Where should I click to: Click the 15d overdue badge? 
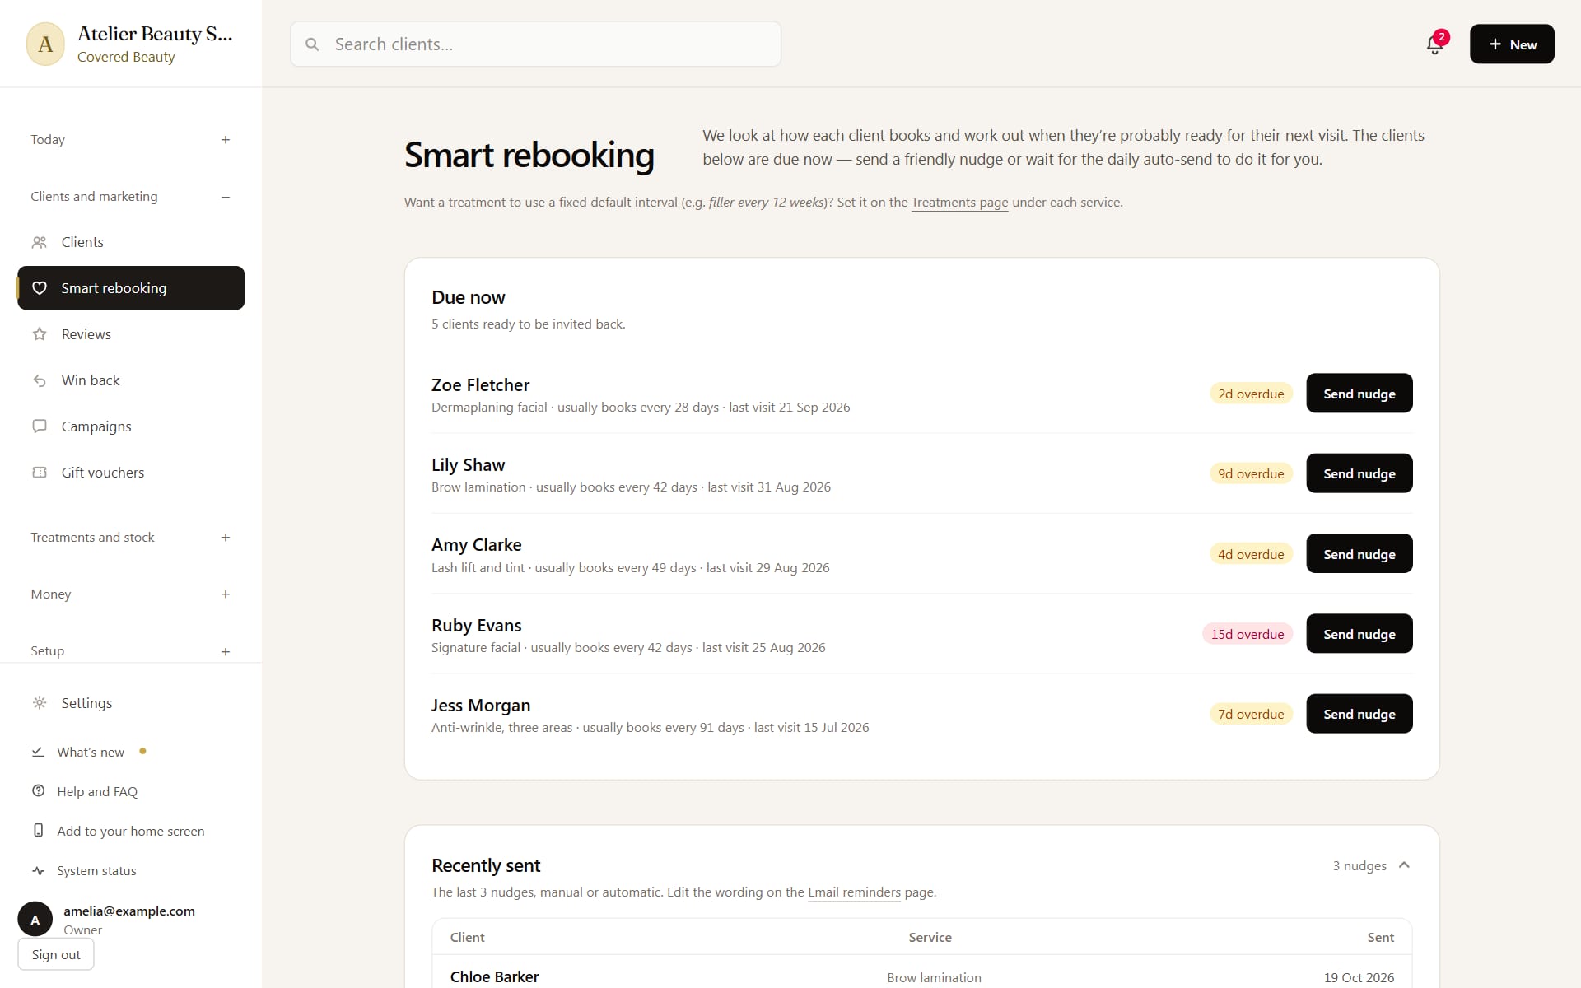1248,634
